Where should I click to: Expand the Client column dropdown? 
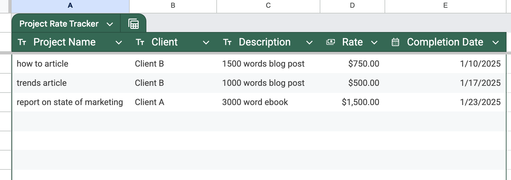206,43
